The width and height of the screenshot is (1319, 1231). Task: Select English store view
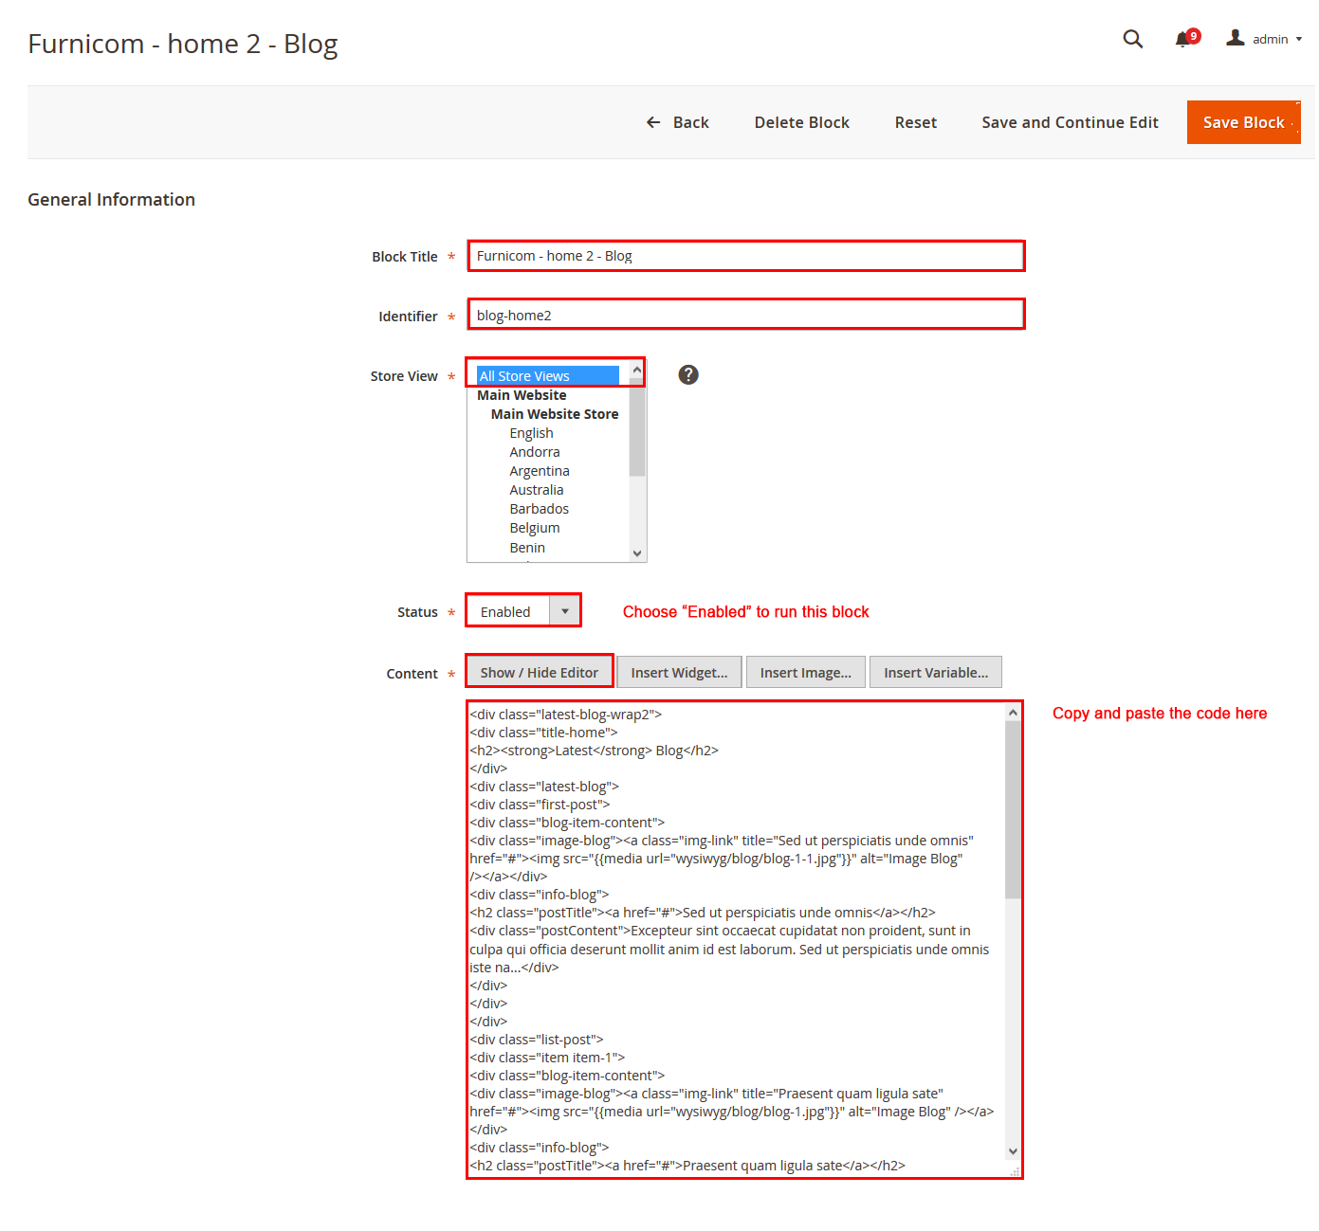(x=531, y=433)
